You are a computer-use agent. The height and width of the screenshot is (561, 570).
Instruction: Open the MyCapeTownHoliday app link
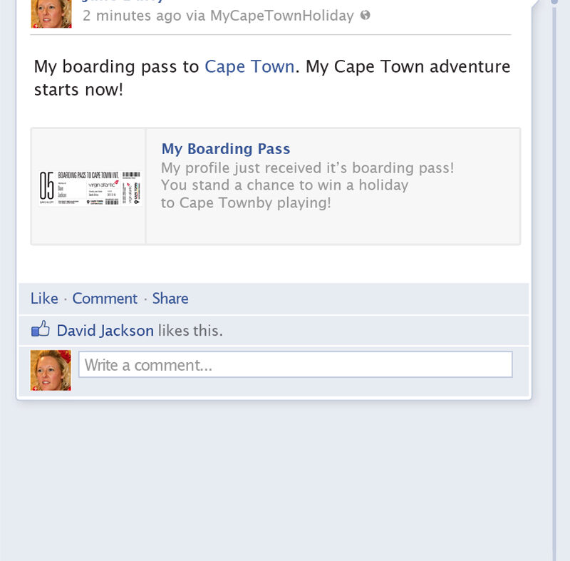pos(281,15)
